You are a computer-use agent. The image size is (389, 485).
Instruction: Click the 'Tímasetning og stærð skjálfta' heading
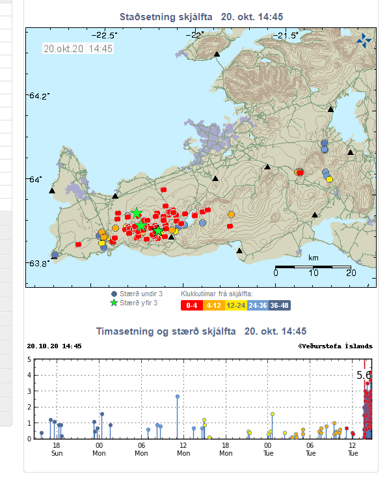[x=166, y=331]
